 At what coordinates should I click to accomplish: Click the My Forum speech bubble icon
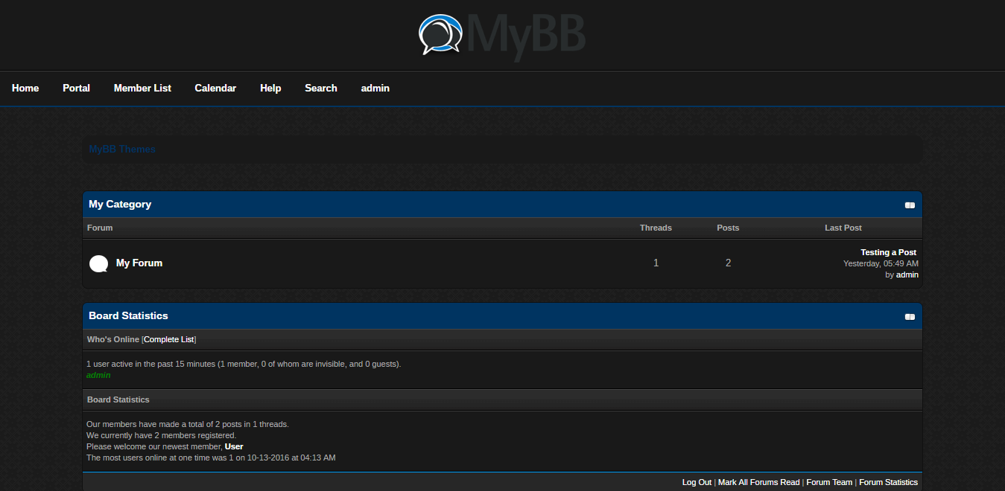[98, 263]
